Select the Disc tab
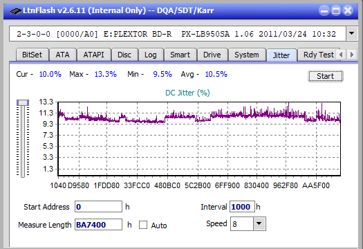Image resolution: width=363 pixels, height=249 pixels. (x=124, y=55)
